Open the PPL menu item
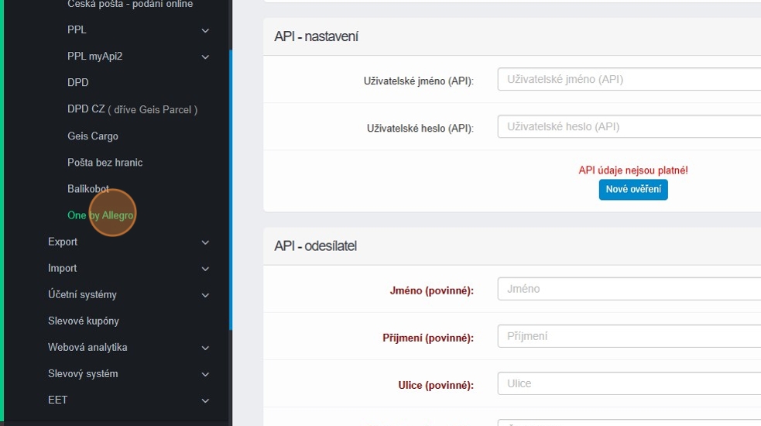This screenshot has width=761, height=426. [x=77, y=29]
